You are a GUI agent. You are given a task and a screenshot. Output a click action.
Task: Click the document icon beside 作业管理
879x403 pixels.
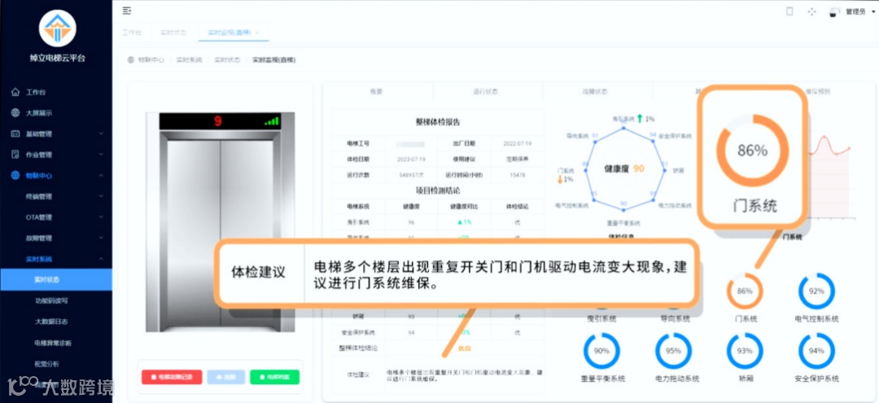[x=15, y=155]
